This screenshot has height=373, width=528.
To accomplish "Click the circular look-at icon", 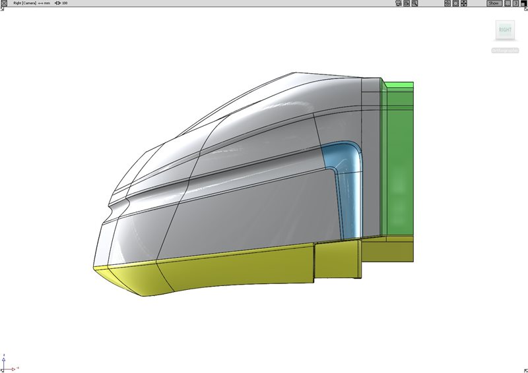I will click(x=455, y=3).
